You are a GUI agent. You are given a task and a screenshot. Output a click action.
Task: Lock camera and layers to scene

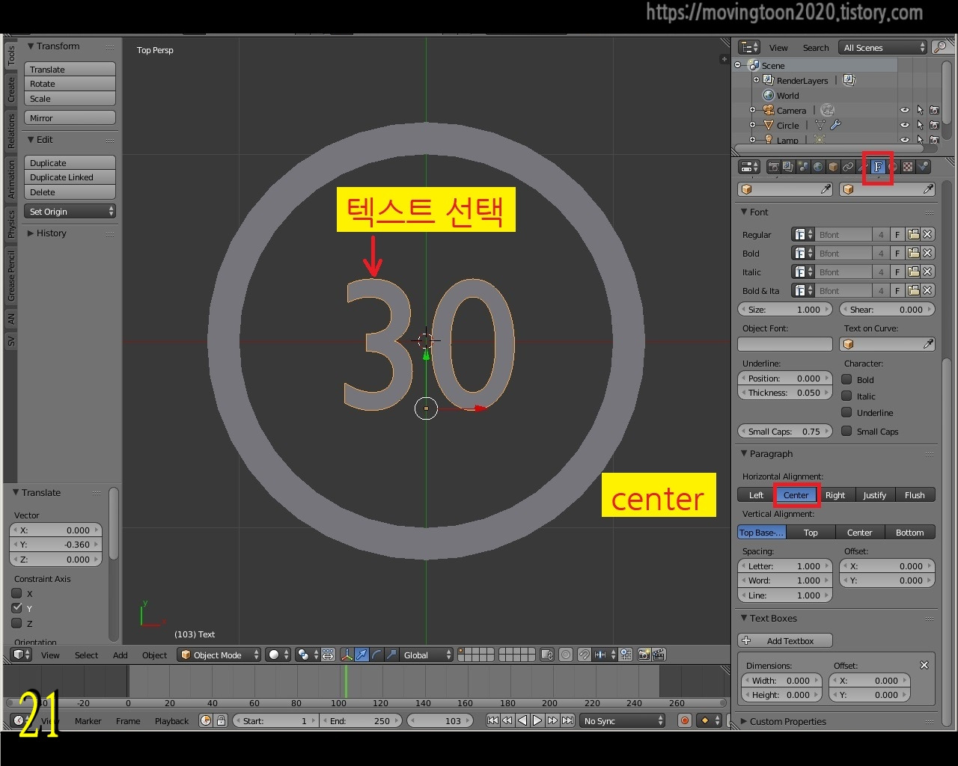547,655
